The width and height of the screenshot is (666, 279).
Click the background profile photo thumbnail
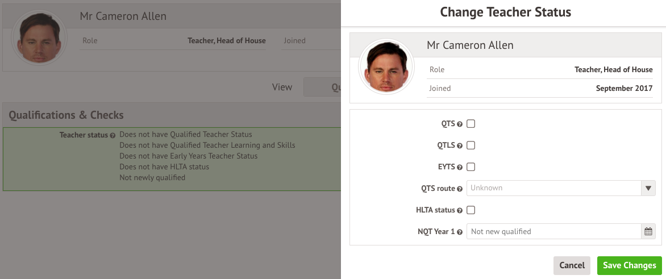(39, 38)
